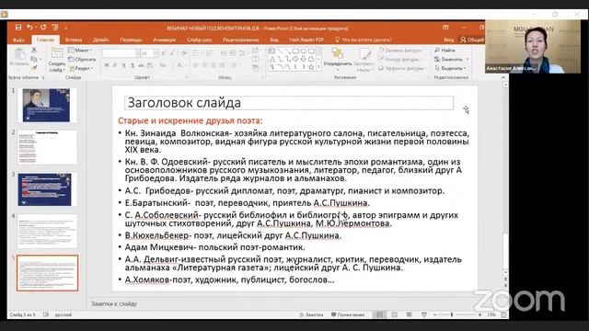The image size is (589, 331).
Task: Switch to the Анимация tab
Action: pyautogui.click(x=164, y=40)
